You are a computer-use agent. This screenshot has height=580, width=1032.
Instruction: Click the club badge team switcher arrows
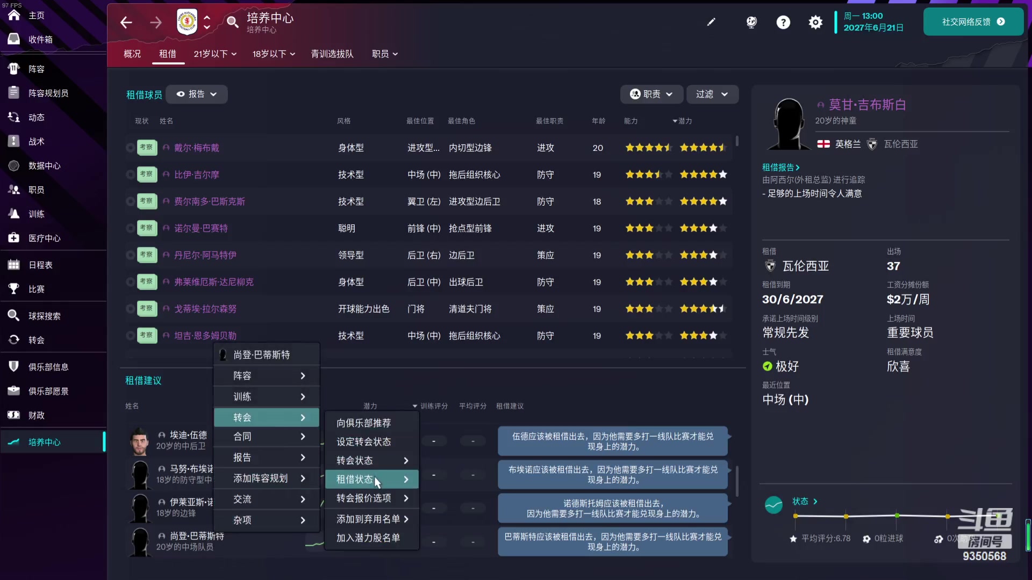206,22
